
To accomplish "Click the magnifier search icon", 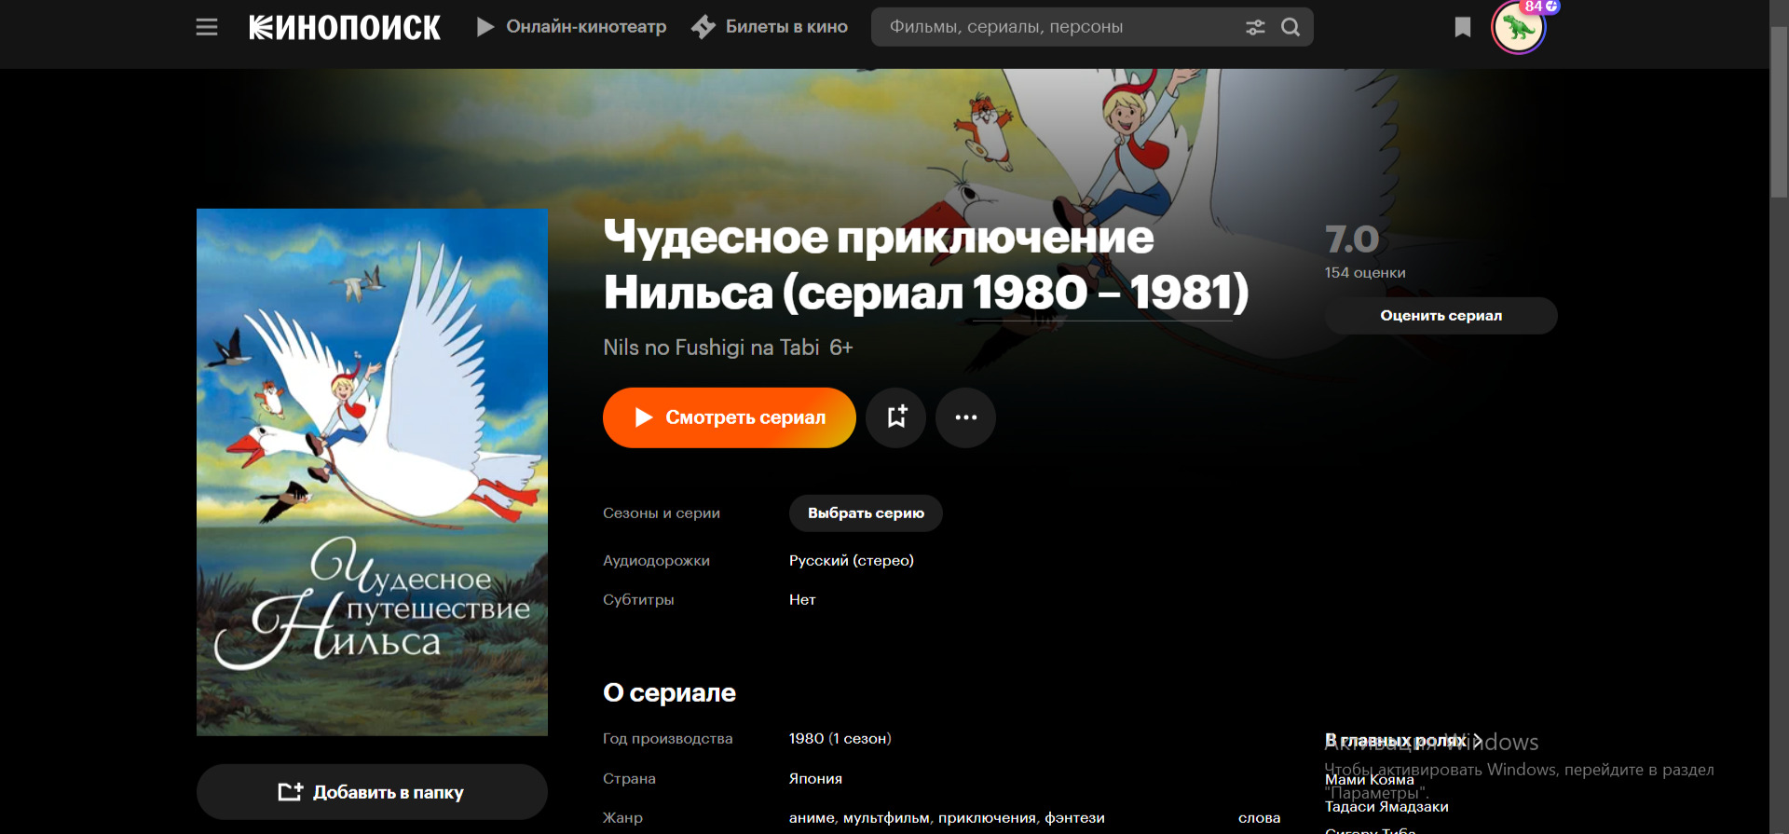I will coord(1291,27).
